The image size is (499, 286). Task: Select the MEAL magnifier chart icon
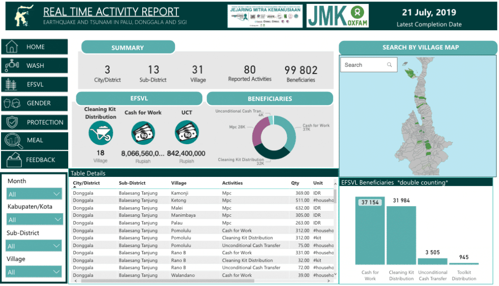(x=13, y=141)
